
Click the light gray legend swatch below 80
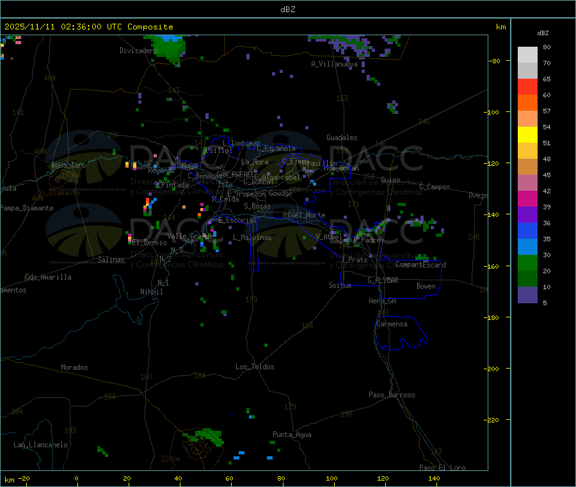[x=527, y=55]
